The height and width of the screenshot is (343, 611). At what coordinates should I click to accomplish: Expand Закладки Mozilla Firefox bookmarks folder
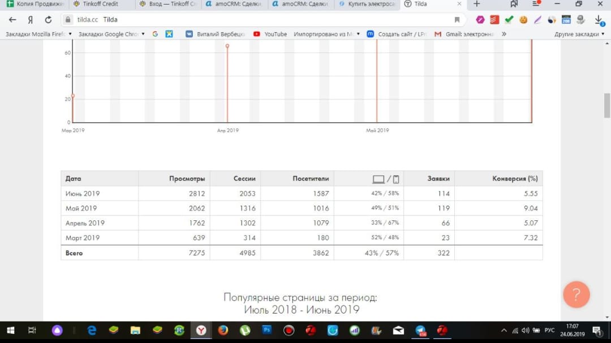pyautogui.click(x=38, y=34)
